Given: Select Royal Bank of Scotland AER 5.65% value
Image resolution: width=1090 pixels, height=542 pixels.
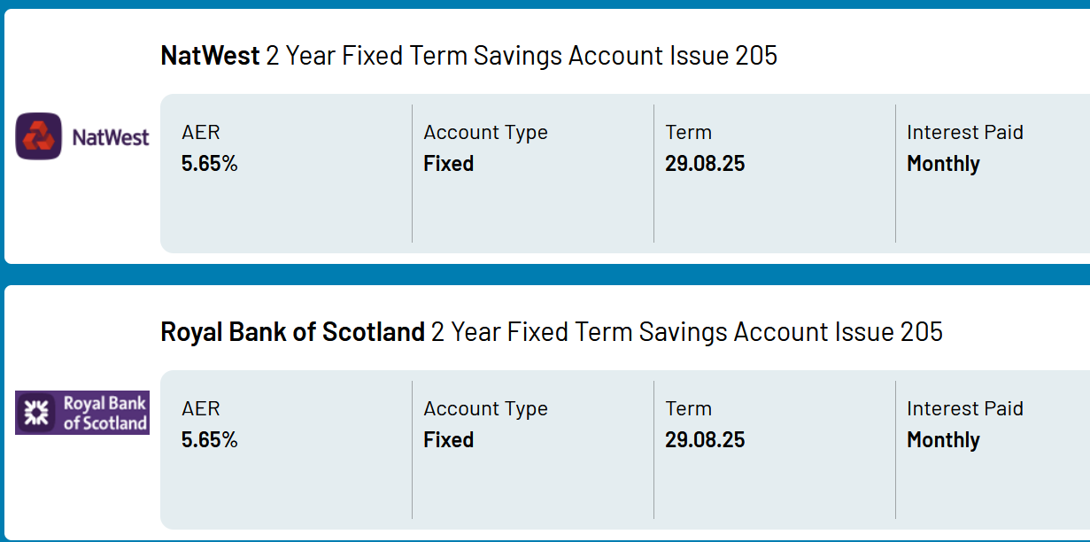Looking at the screenshot, I should pos(210,440).
